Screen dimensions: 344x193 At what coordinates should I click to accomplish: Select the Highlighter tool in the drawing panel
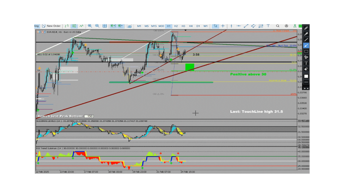[306, 35]
